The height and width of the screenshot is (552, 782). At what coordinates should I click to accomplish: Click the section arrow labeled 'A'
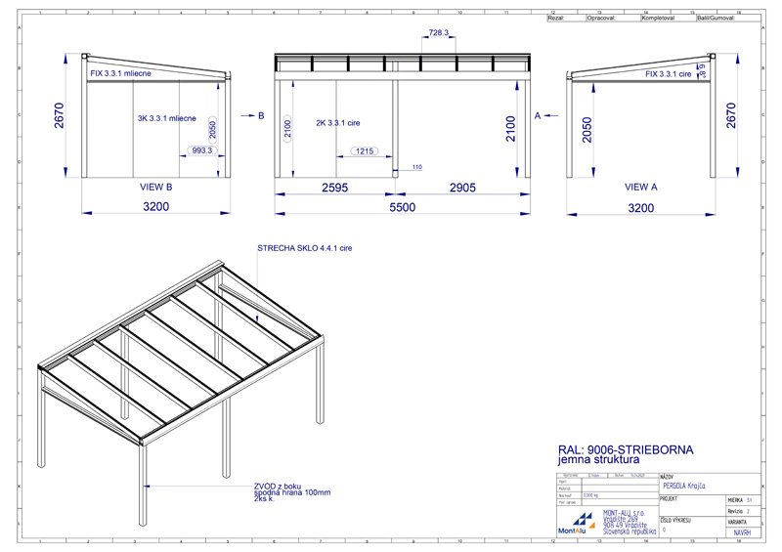[x=545, y=115]
